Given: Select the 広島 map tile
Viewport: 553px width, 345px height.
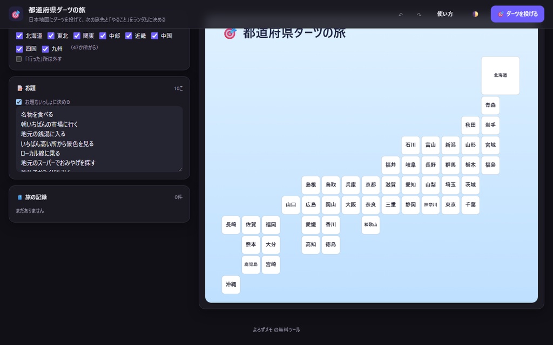Looking at the screenshot, I should coord(311,205).
